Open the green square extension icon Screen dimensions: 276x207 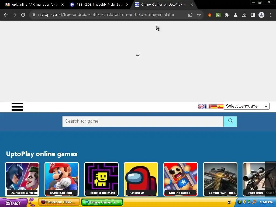(218, 15)
